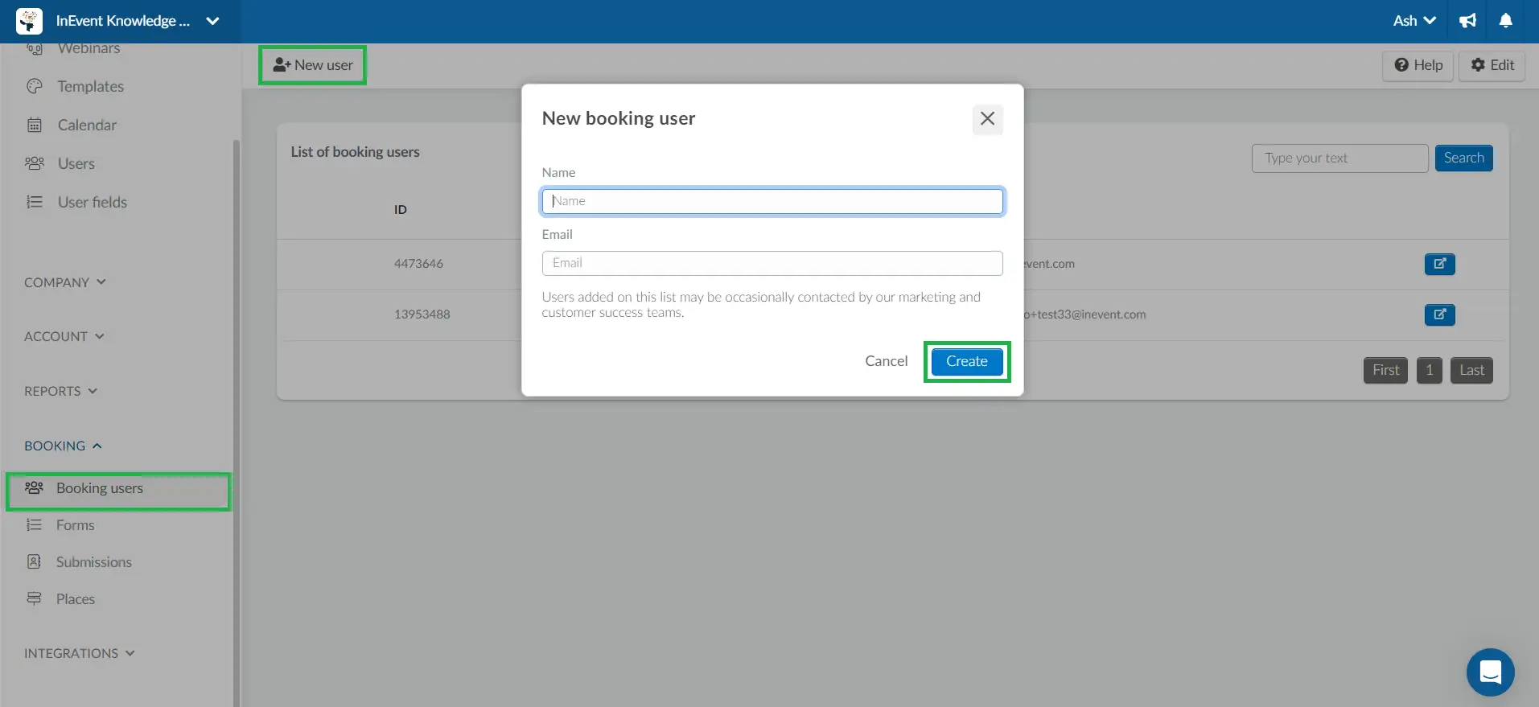Click Cancel in the dialog

tap(887, 361)
